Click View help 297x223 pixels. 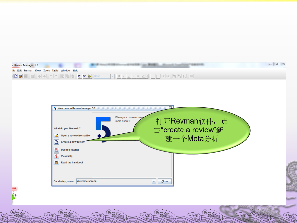tap(67, 156)
